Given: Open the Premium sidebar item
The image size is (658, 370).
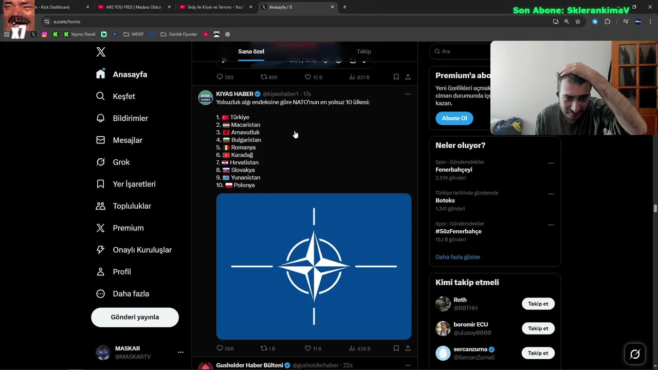Looking at the screenshot, I should (x=121, y=228).
